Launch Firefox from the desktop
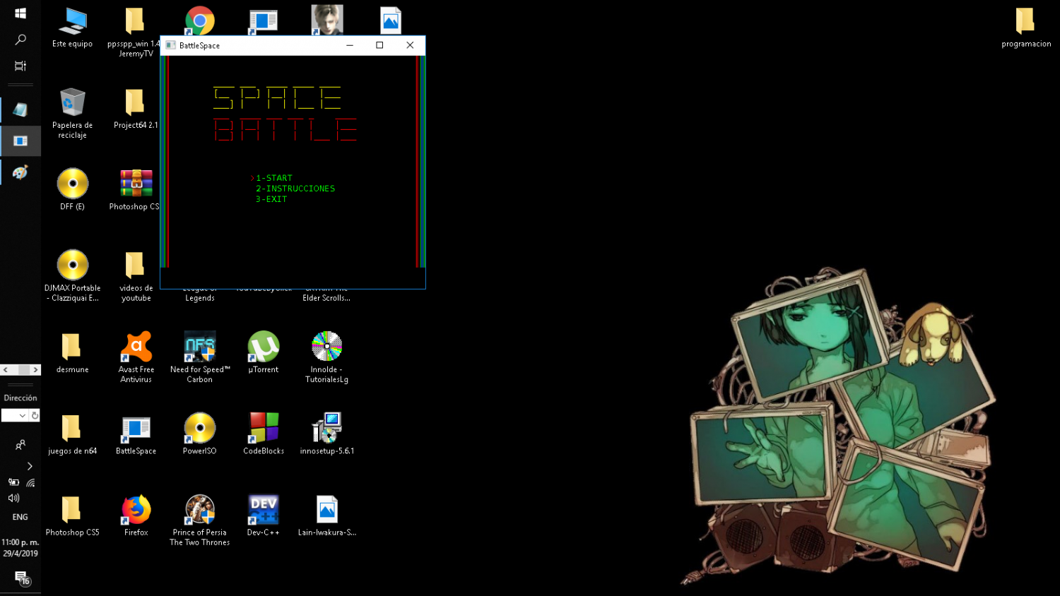The image size is (1060, 596). coord(136,515)
